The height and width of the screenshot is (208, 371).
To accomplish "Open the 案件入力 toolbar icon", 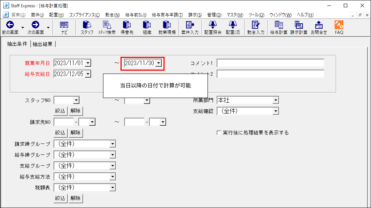I will tap(190, 25).
